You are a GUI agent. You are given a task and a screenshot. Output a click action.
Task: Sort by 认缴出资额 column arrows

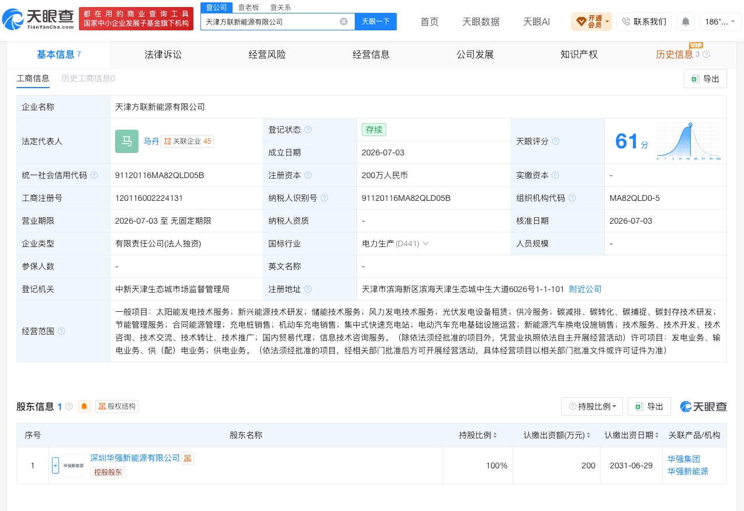[x=589, y=436]
